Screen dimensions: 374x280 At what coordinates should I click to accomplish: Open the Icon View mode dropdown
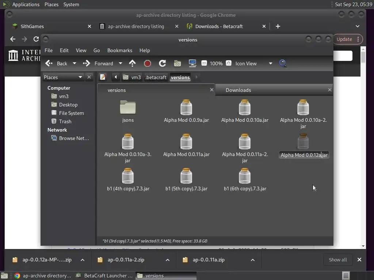tap(254, 63)
